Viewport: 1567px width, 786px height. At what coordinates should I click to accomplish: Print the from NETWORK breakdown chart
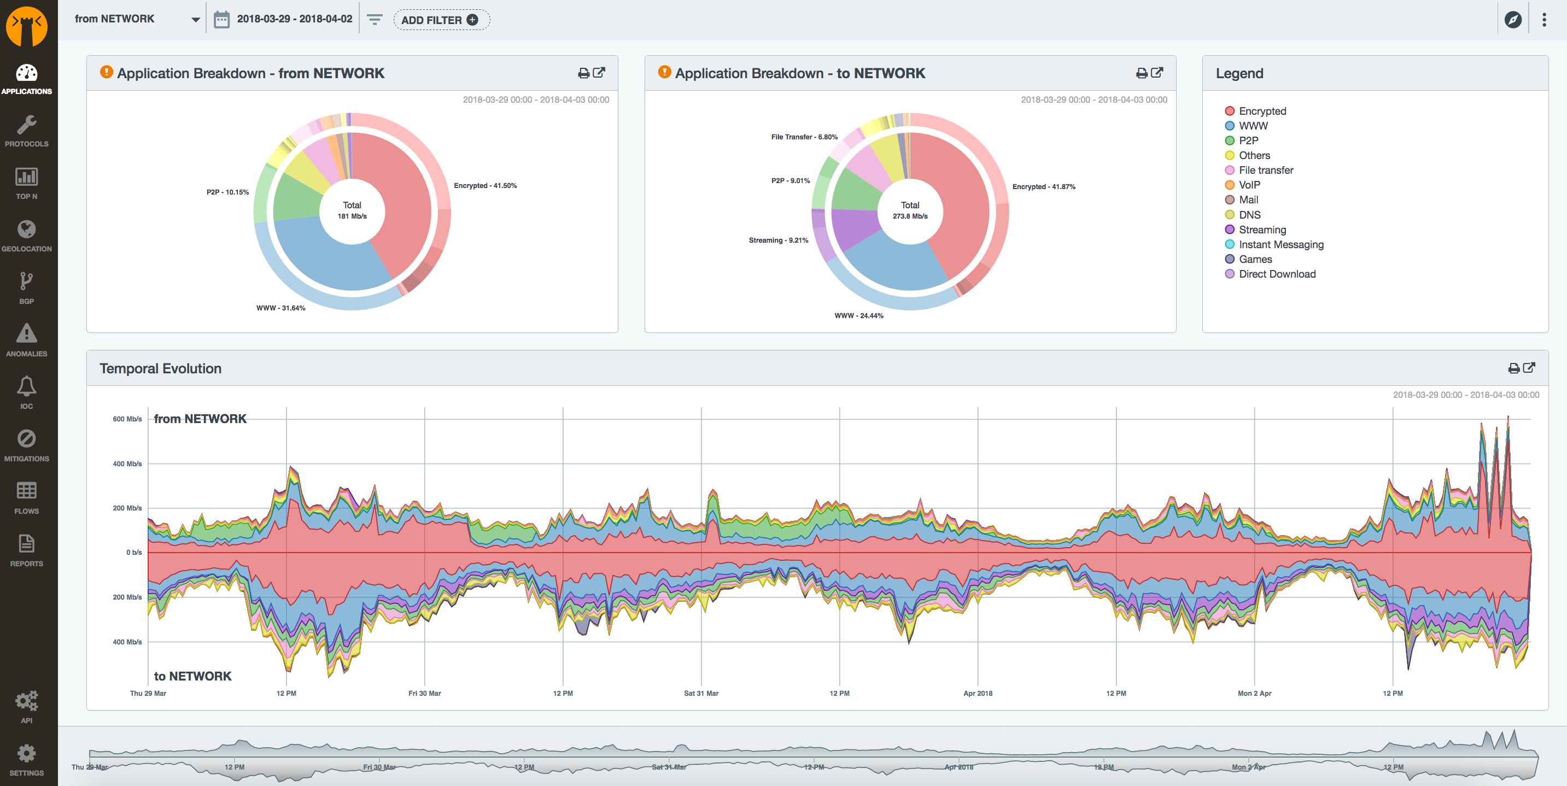coord(583,73)
